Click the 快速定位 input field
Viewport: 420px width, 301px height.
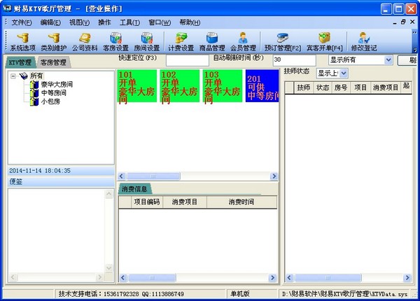pyautogui.click(x=188, y=60)
